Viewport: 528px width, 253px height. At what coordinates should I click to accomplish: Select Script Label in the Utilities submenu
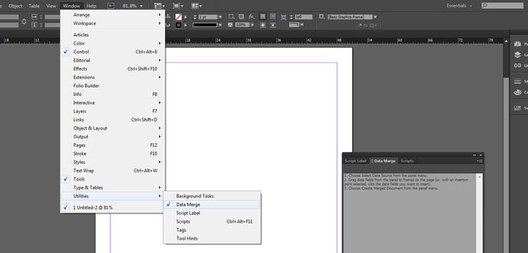pos(212,213)
